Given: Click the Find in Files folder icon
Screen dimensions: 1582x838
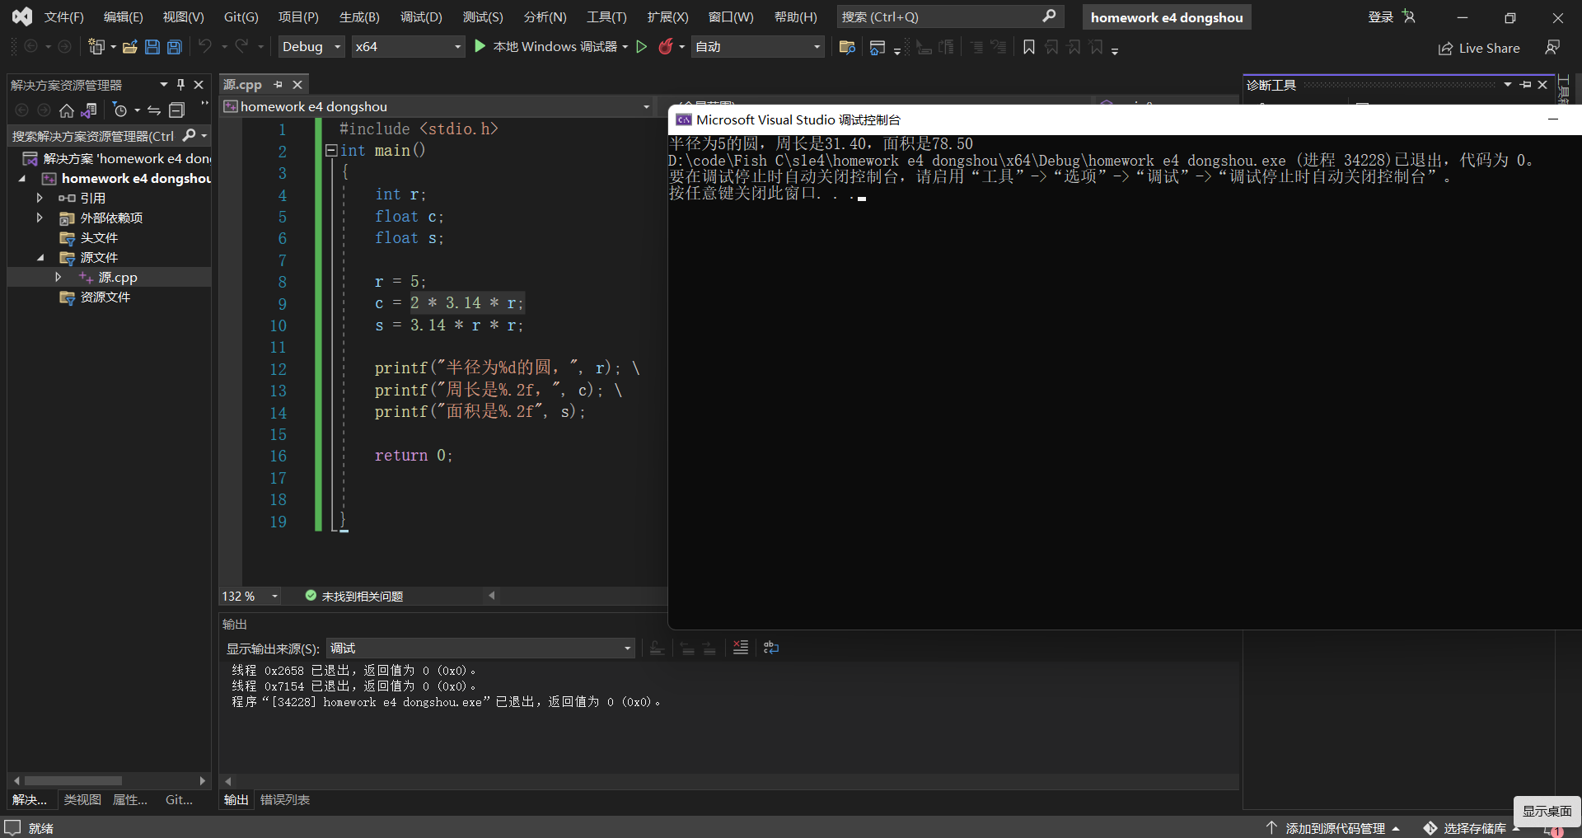Looking at the screenshot, I should [846, 47].
